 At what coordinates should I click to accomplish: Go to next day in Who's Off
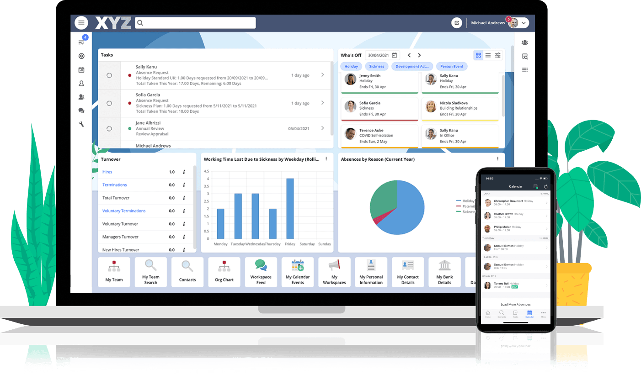coord(419,55)
